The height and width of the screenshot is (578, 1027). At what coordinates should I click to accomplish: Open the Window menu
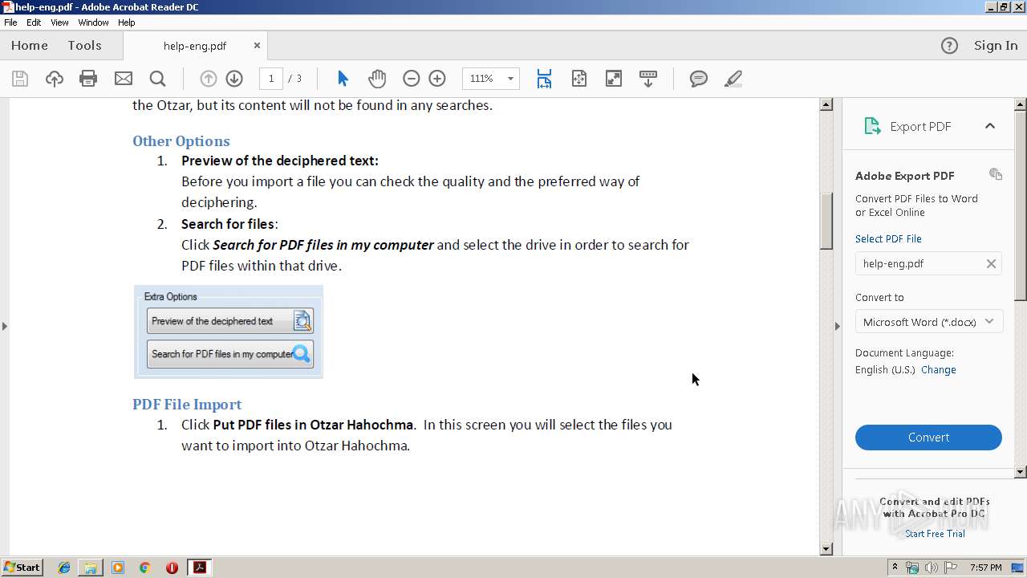[93, 22]
